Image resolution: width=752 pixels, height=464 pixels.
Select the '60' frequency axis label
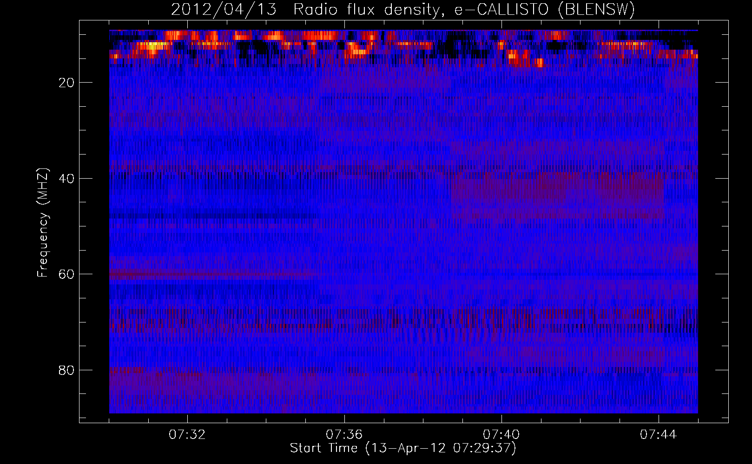[67, 274]
